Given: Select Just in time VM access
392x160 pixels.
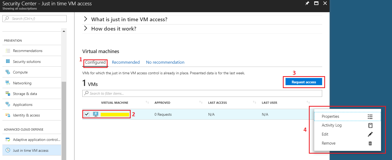Looking at the screenshot, I should click(32, 150).
